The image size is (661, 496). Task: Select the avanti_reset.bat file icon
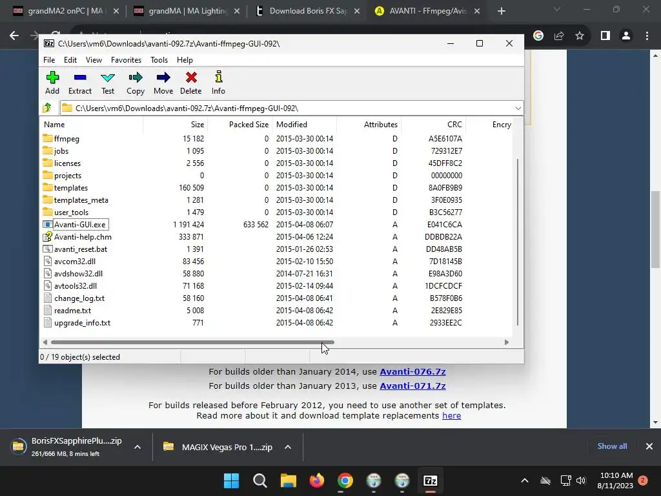(48, 249)
